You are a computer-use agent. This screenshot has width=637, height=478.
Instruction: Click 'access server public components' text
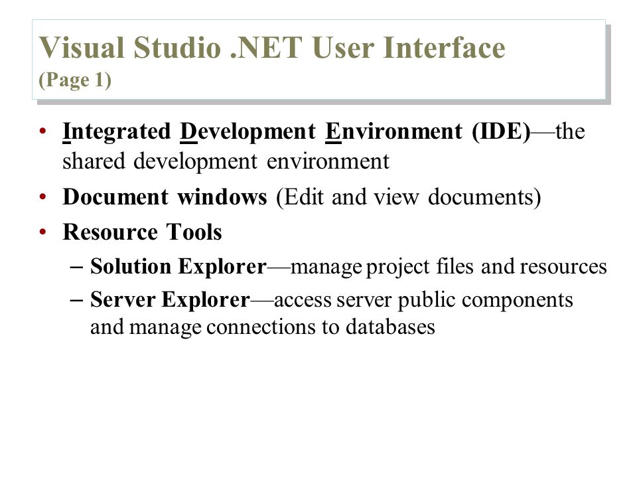[423, 300]
